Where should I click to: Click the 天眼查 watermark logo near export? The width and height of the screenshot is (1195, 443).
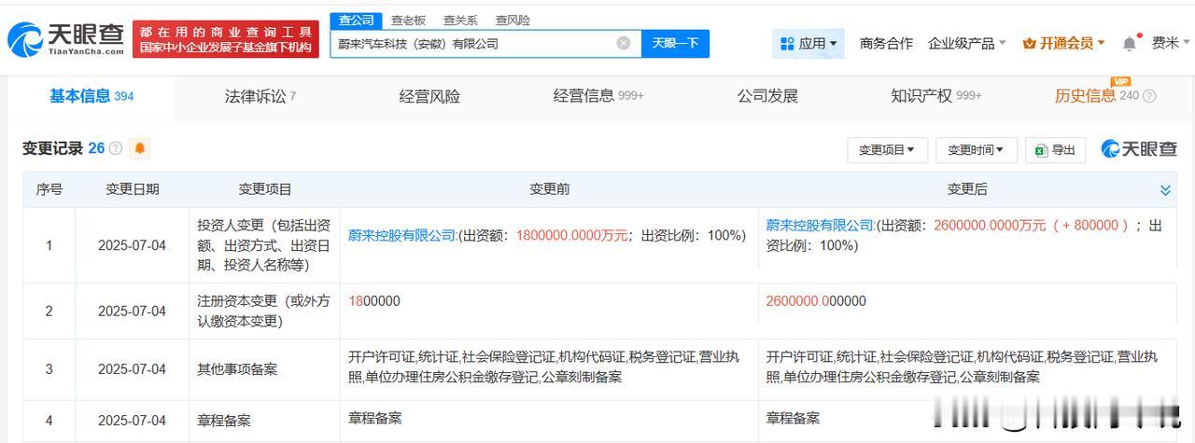[1139, 149]
